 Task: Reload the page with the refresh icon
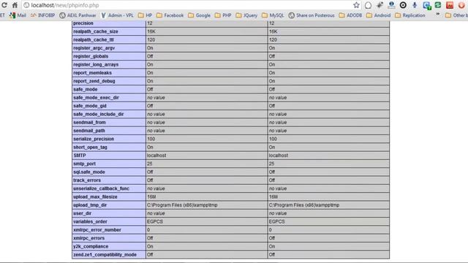(x=4, y=5)
